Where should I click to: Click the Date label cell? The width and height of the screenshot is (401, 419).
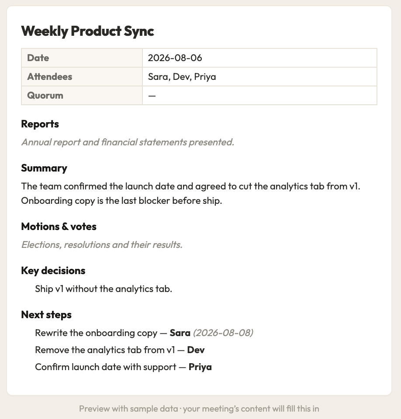[x=82, y=58]
